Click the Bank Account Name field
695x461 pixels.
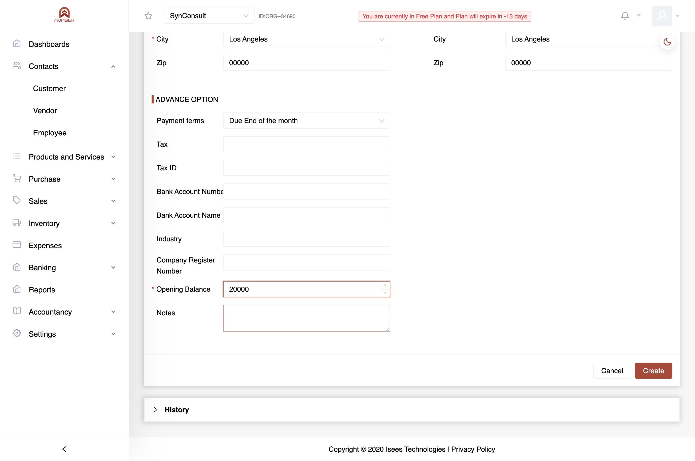306,215
